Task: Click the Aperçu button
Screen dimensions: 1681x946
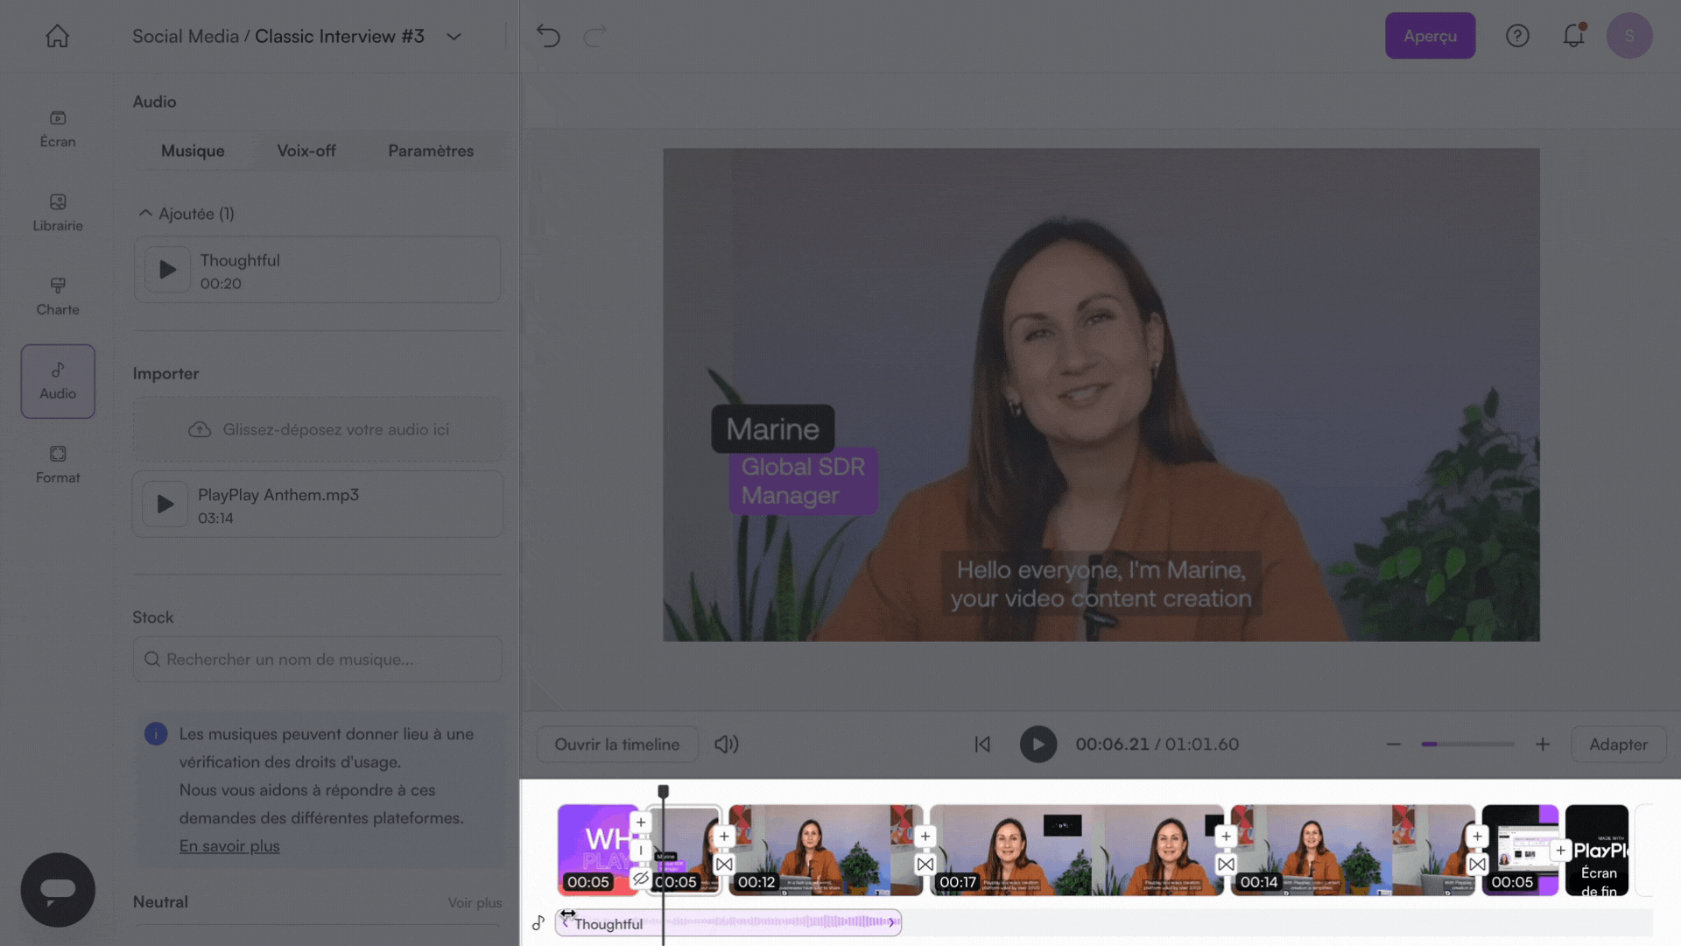Action: (1430, 36)
